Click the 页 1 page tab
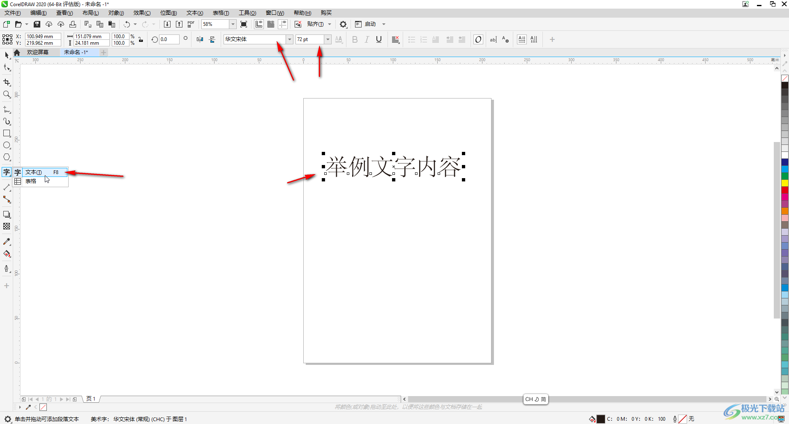This screenshot has height=424, width=789. click(x=91, y=399)
